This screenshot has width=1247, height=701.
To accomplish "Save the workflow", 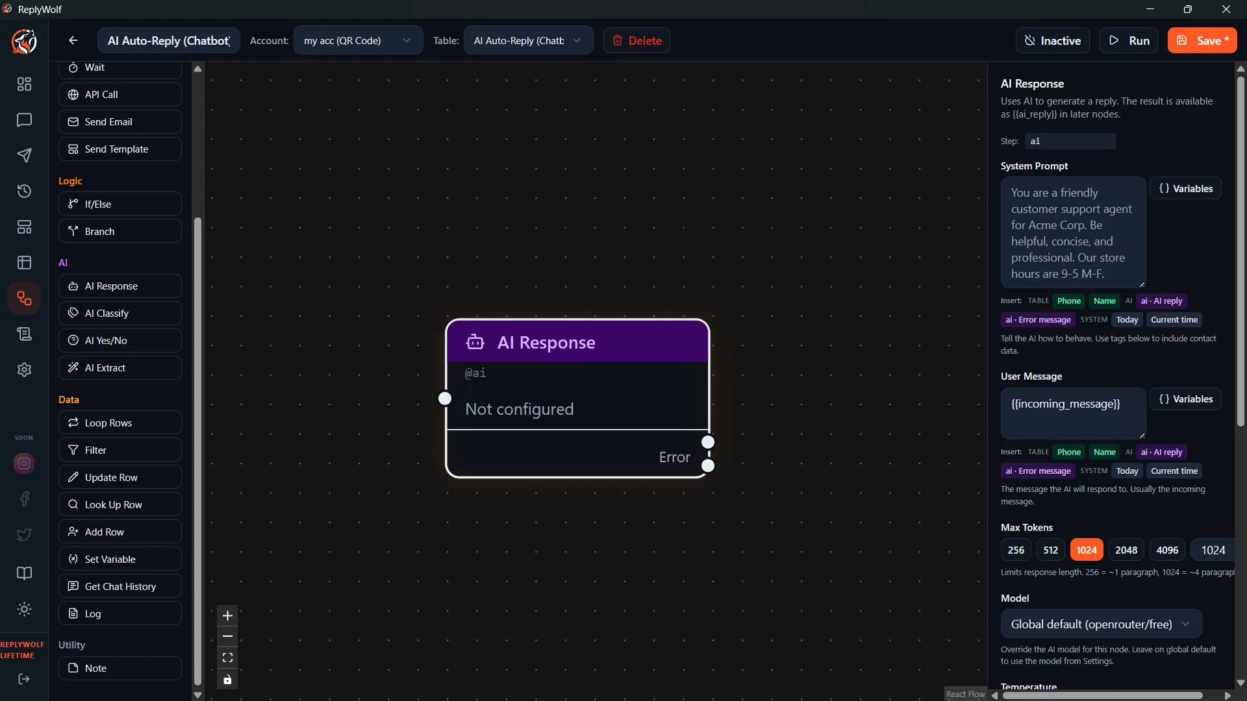I will click(x=1202, y=40).
